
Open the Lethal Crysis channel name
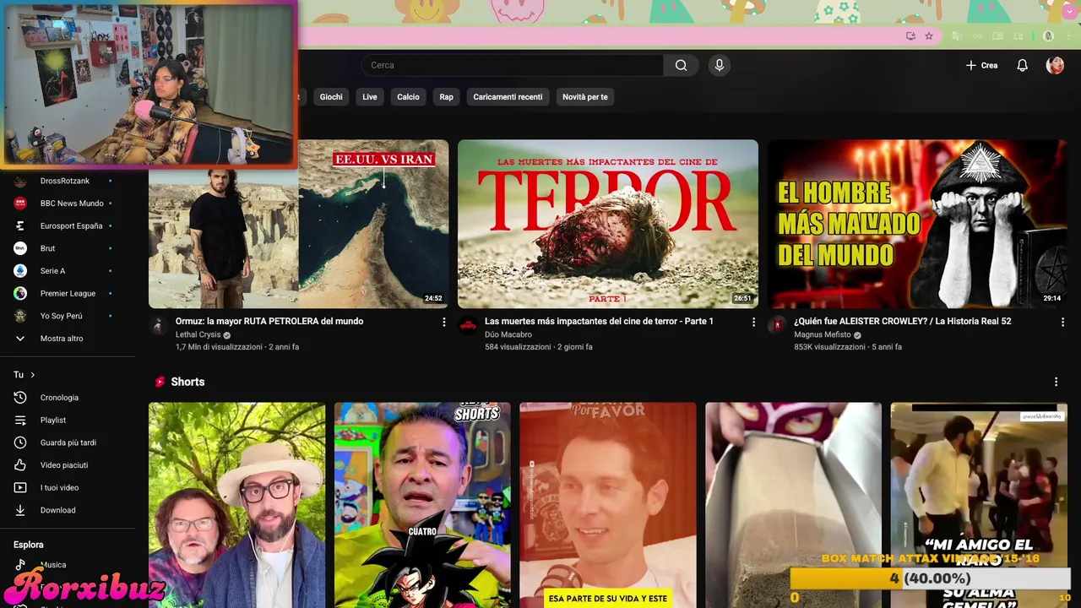198,334
